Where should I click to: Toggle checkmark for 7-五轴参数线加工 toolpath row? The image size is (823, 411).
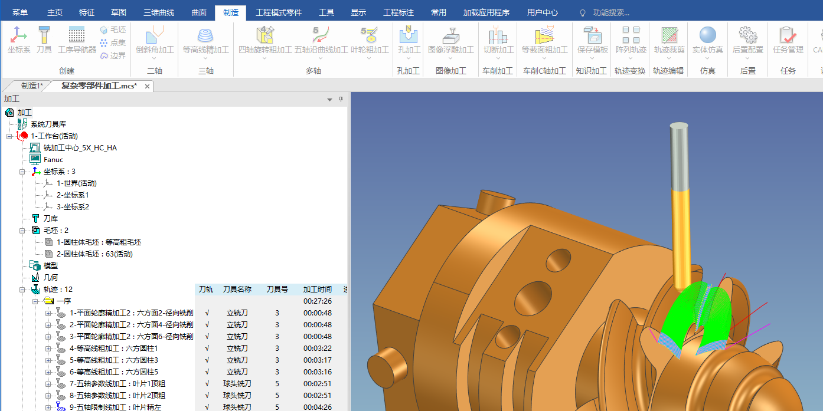click(x=207, y=384)
